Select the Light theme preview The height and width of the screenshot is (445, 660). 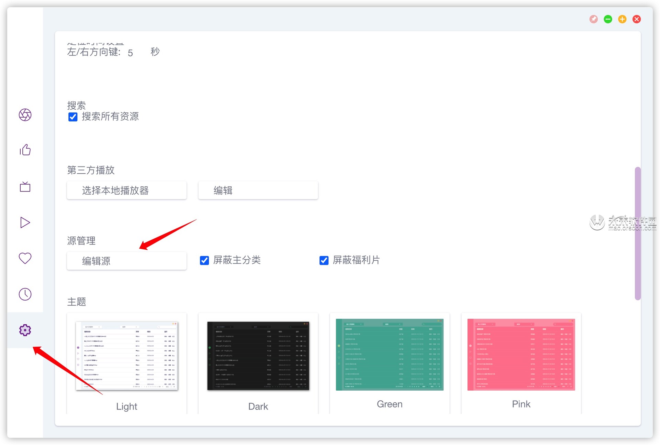(x=126, y=356)
